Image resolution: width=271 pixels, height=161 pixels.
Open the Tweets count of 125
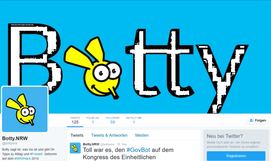pyautogui.click(x=75, y=120)
